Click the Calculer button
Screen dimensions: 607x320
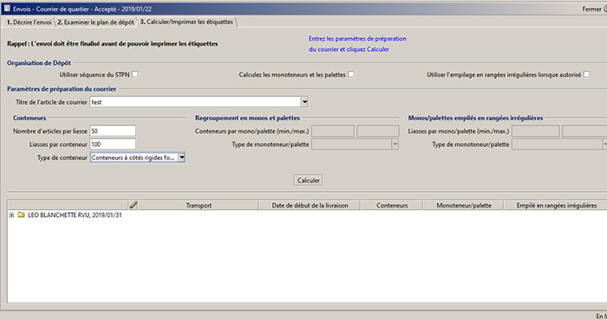[308, 180]
